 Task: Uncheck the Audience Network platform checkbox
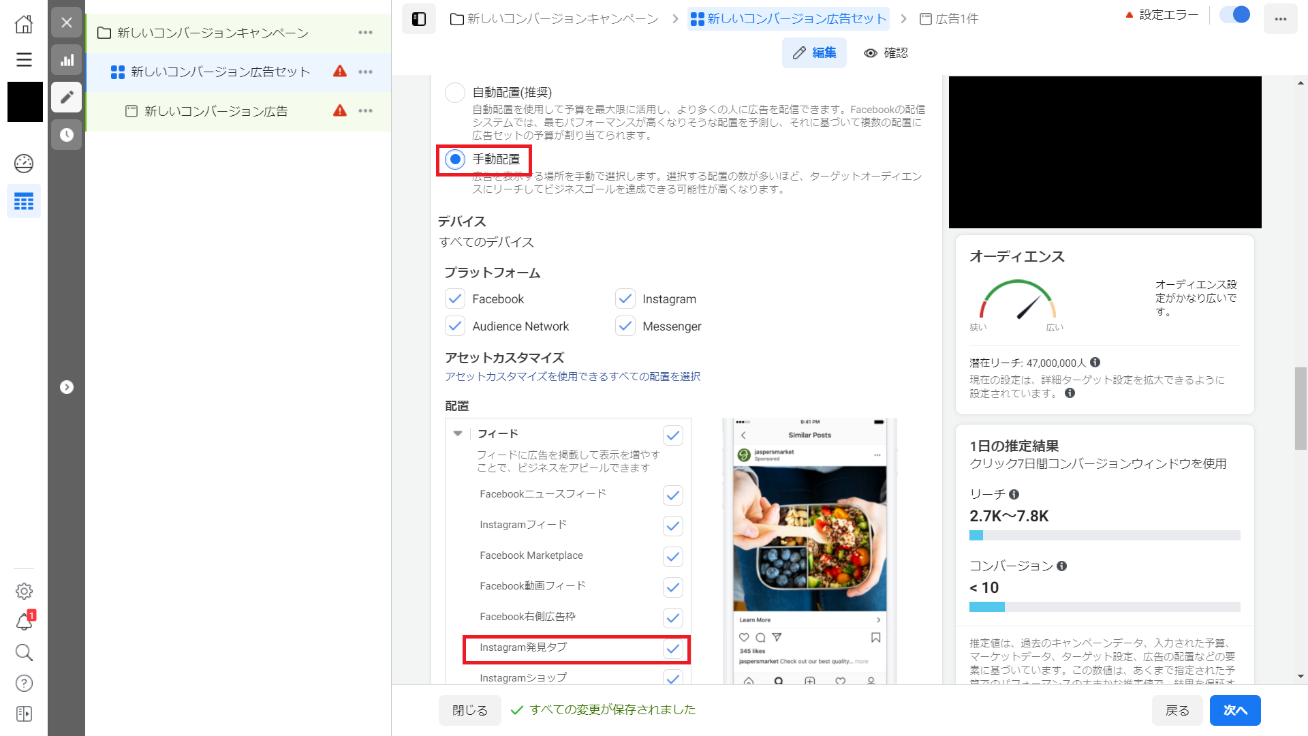point(455,326)
